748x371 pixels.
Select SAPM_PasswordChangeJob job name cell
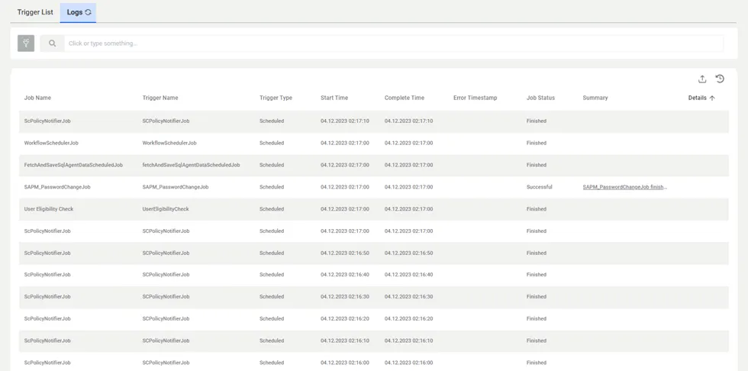coord(57,187)
